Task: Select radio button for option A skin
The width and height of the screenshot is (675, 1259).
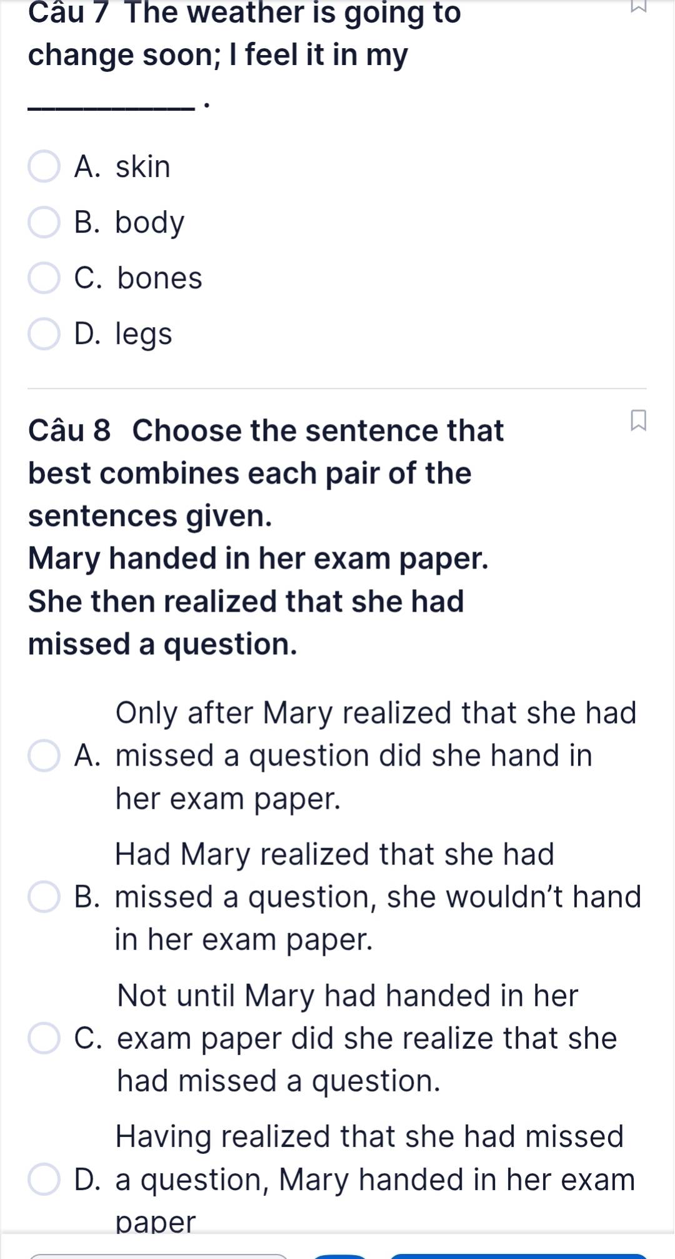Action: tap(44, 166)
